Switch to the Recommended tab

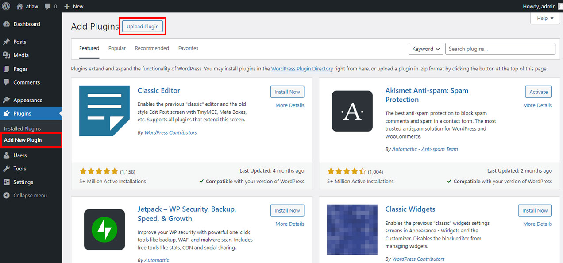pyautogui.click(x=152, y=48)
